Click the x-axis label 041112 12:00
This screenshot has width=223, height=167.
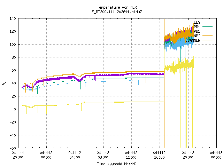click(x=131, y=155)
